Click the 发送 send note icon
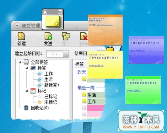Screen dimensions: 167x133 [x=48, y=36]
